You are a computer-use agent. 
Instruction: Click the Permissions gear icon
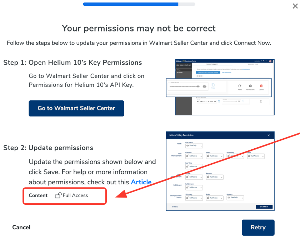click(250, 86)
